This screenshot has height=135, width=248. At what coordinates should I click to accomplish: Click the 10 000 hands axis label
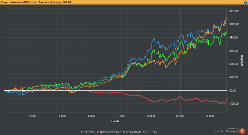(x=151, y=116)
